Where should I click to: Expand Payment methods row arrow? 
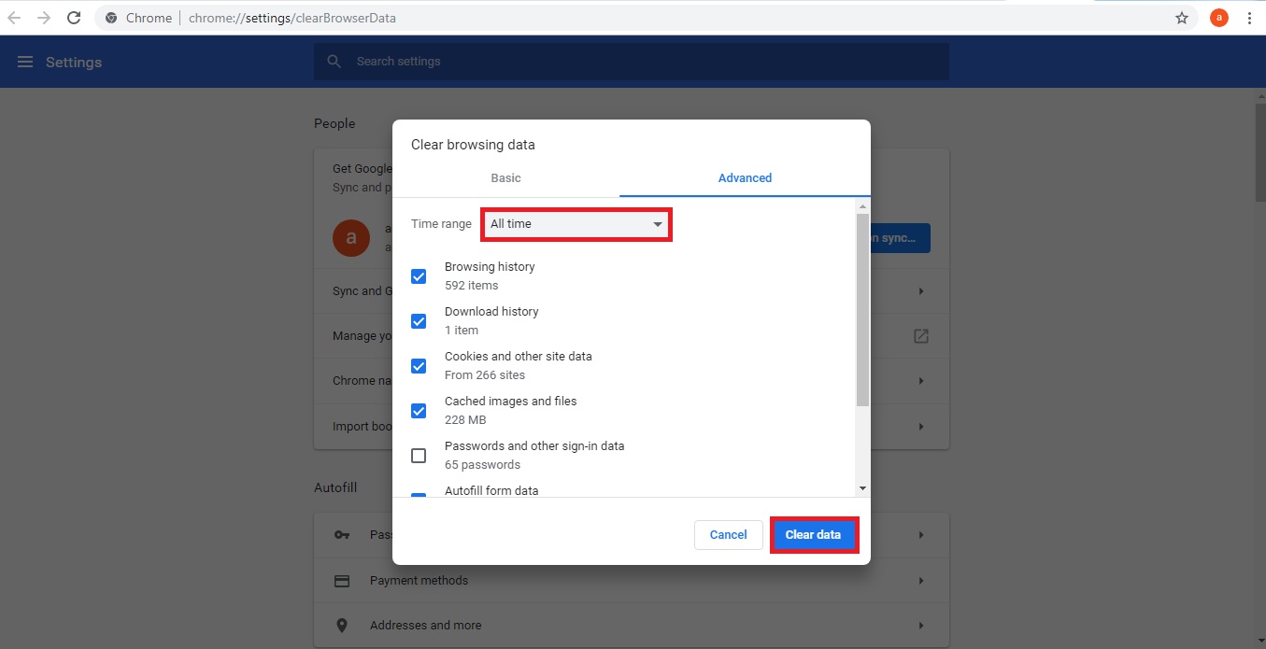click(x=920, y=581)
